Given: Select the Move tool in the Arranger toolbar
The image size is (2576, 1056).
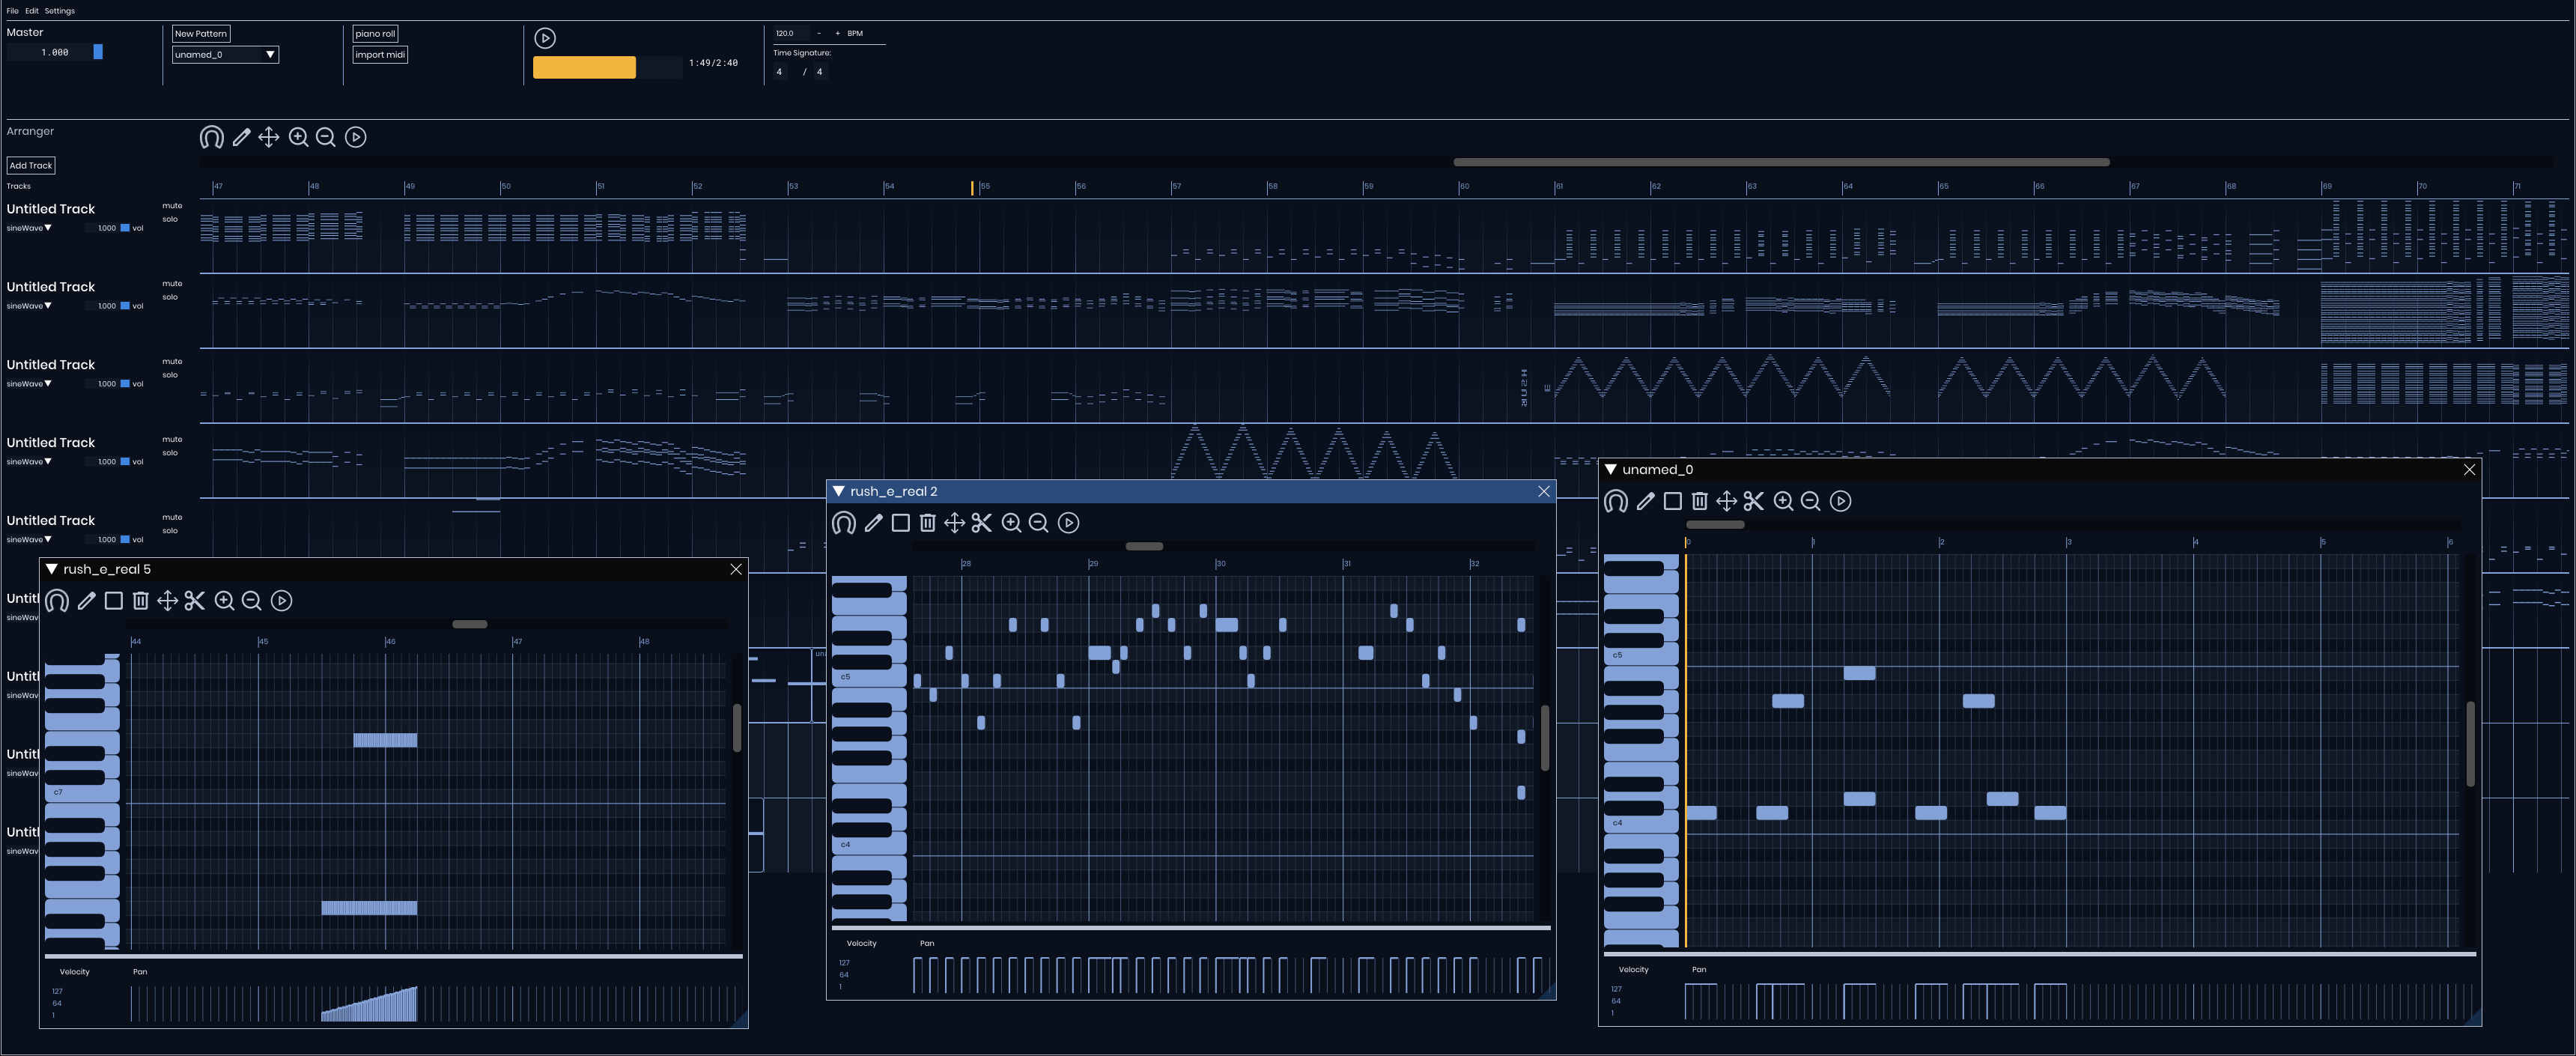Looking at the screenshot, I should (268, 137).
